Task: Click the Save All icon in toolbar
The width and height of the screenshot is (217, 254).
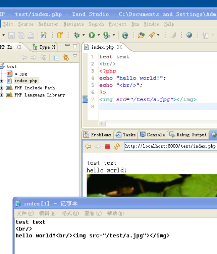Action: click(x=21, y=35)
